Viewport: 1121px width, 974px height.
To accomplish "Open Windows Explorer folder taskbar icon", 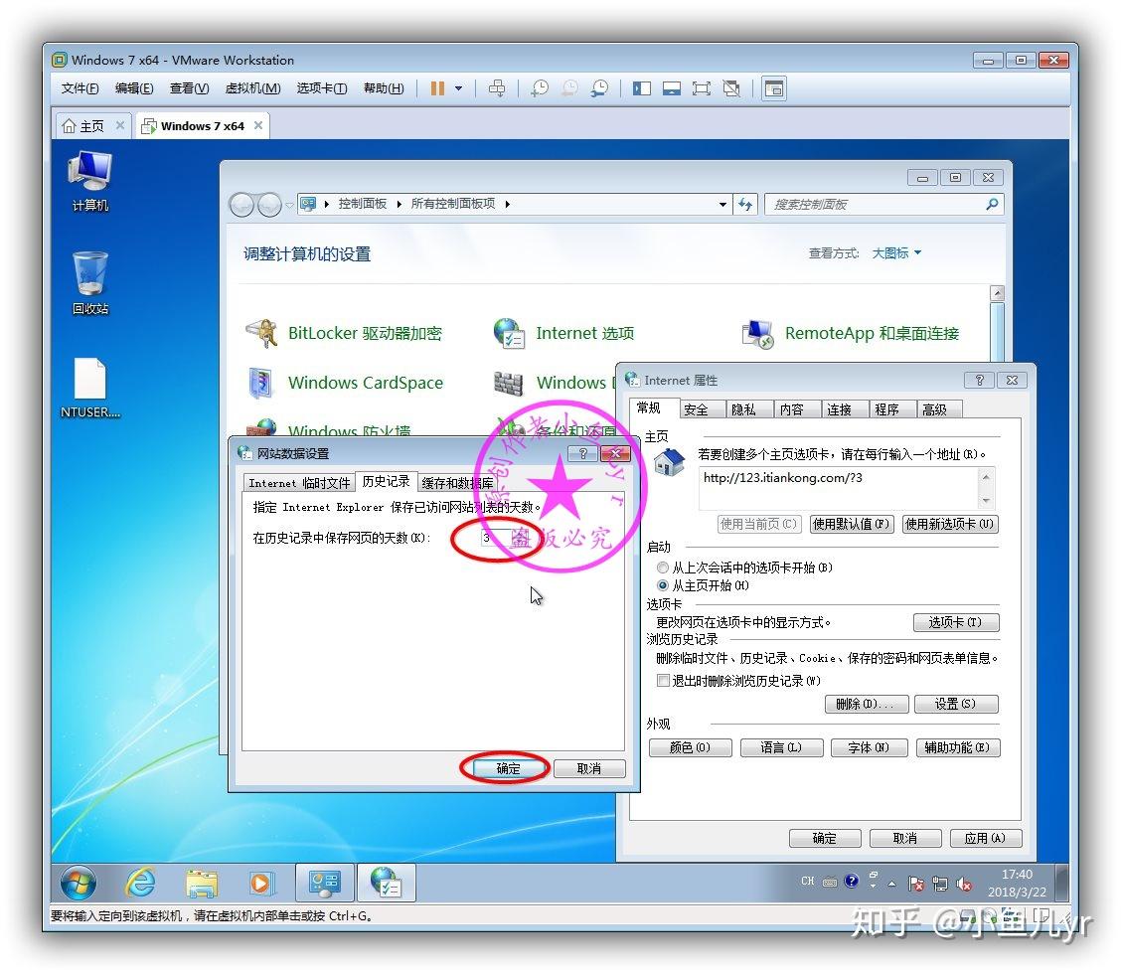I will (202, 884).
